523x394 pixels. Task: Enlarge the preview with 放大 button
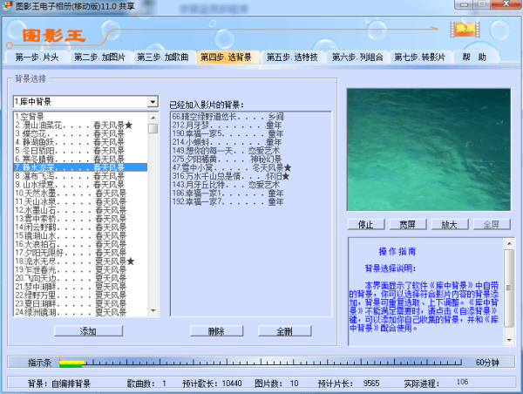click(x=448, y=224)
